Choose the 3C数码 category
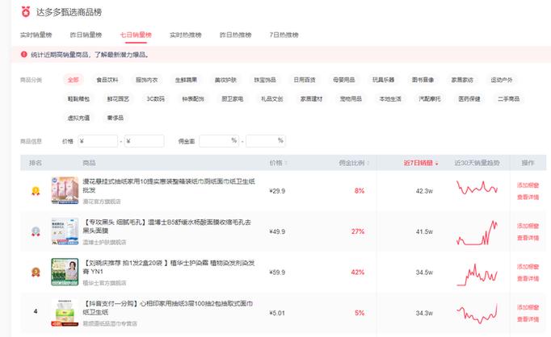This screenshot has width=551, height=337. (x=155, y=99)
